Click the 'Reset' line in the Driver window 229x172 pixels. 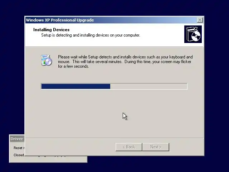[x=19, y=148]
